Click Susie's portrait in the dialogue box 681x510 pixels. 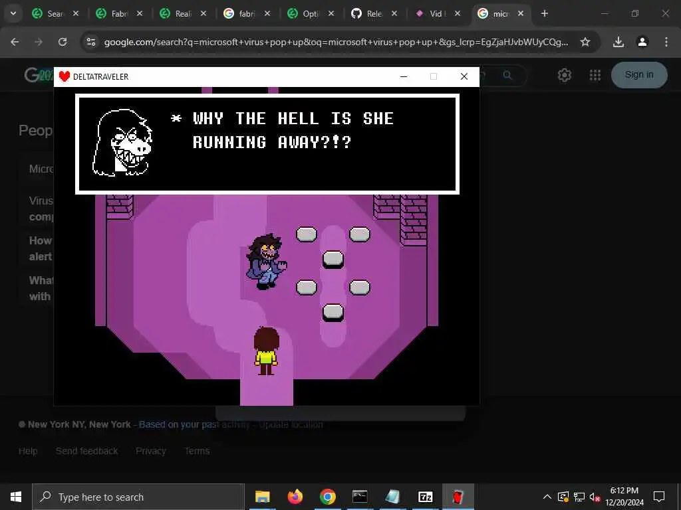pos(122,143)
